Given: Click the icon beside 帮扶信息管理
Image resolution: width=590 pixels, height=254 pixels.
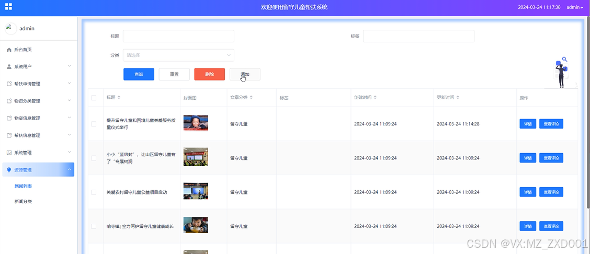Looking at the screenshot, I should tap(9, 135).
